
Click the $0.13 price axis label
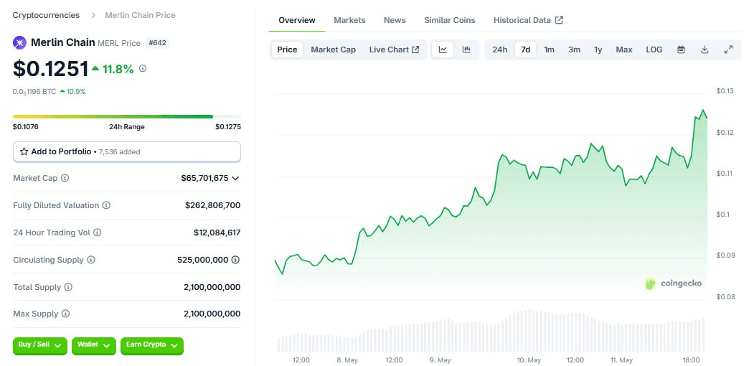[x=725, y=91]
